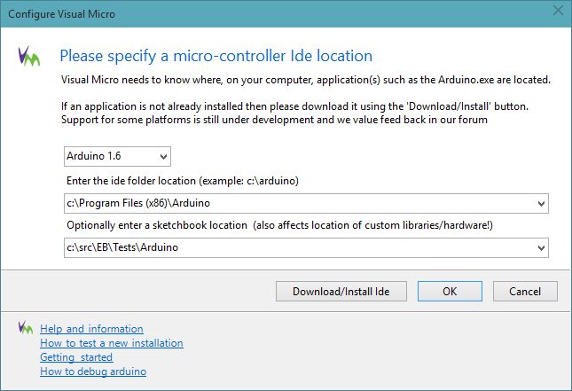Image resolution: width=572 pixels, height=391 pixels.
Task: Click inside the ide folder location field
Action: (x=293, y=205)
